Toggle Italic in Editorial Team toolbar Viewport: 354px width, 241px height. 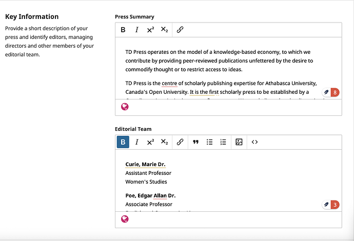[x=136, y=142]
